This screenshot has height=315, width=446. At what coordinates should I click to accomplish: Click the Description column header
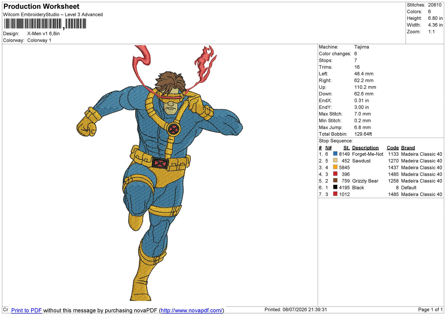pos(365,148)
